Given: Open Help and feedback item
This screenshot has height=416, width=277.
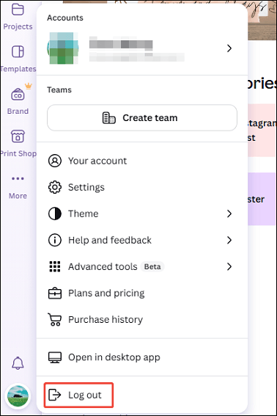Looking at the screenshot, I should coord(142,240).
